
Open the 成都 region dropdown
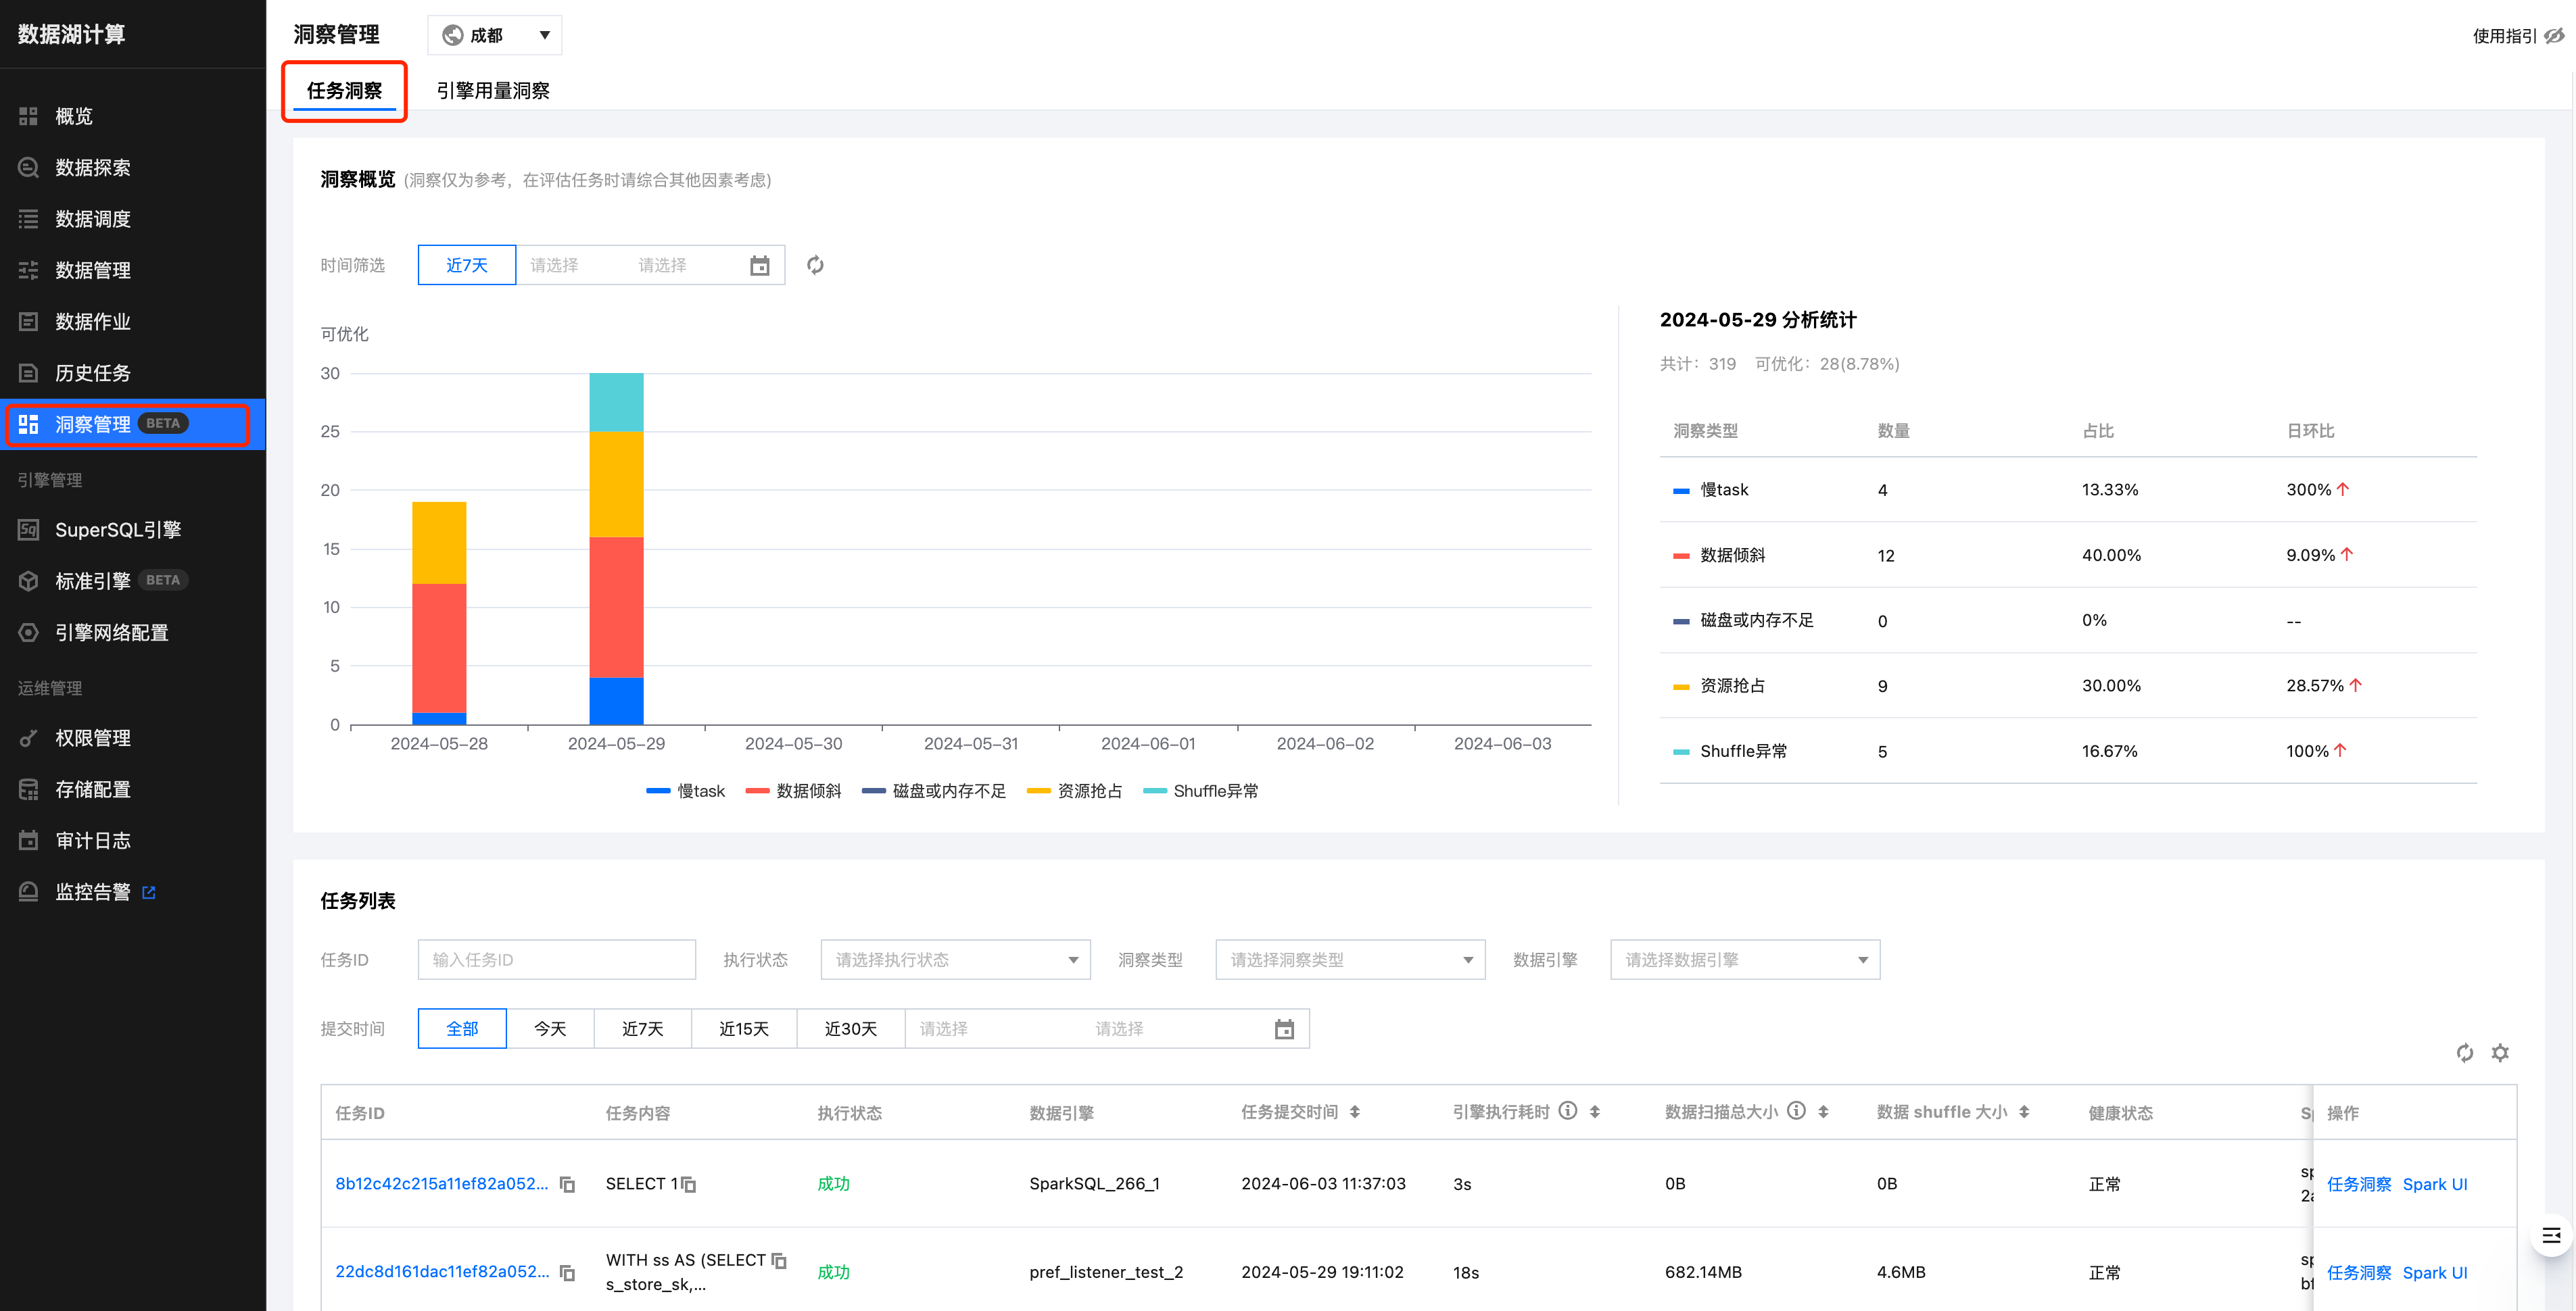(x=495, y=35)
